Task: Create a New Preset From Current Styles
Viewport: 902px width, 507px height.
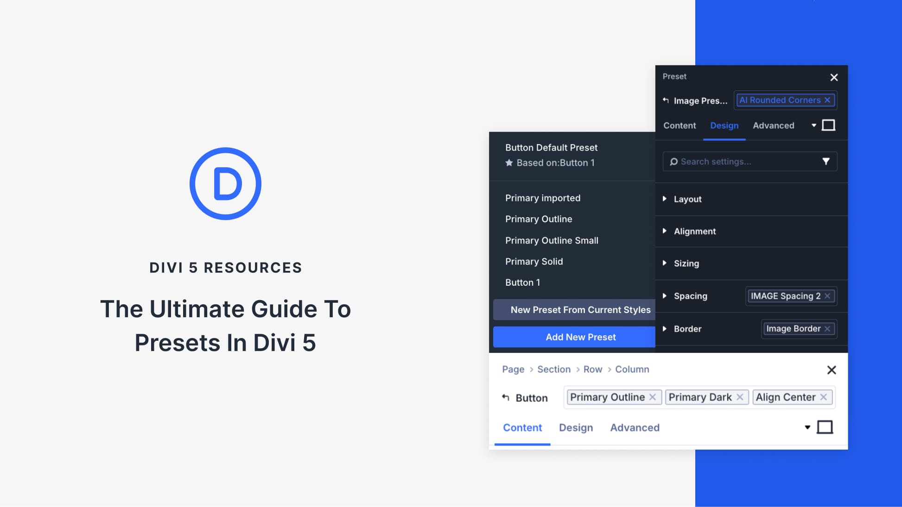Action: pyautogui.click(x=580, y=309)
